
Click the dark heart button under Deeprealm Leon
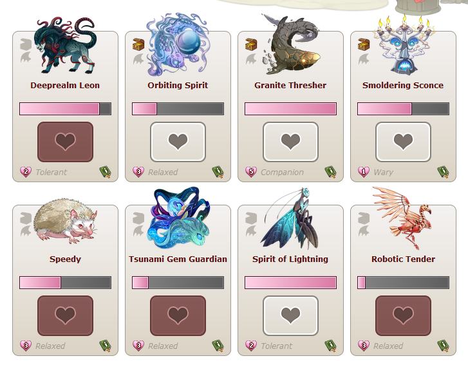(x=66, y=142)
